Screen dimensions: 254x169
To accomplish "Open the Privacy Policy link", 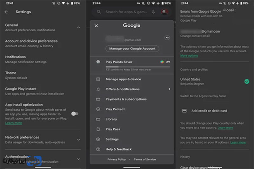I will 117,159.
